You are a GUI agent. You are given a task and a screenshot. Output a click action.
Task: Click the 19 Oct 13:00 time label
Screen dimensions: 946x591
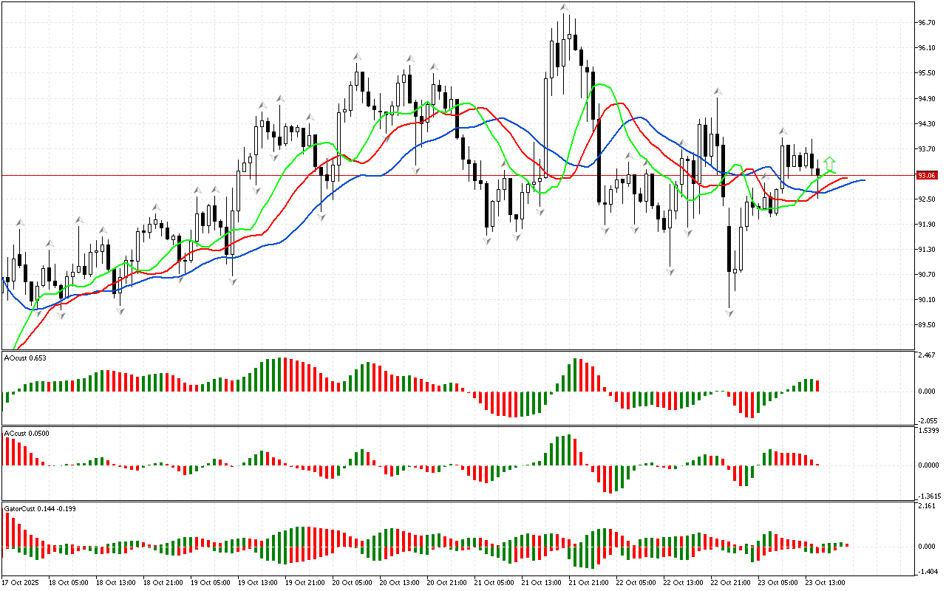pos(256,582)
